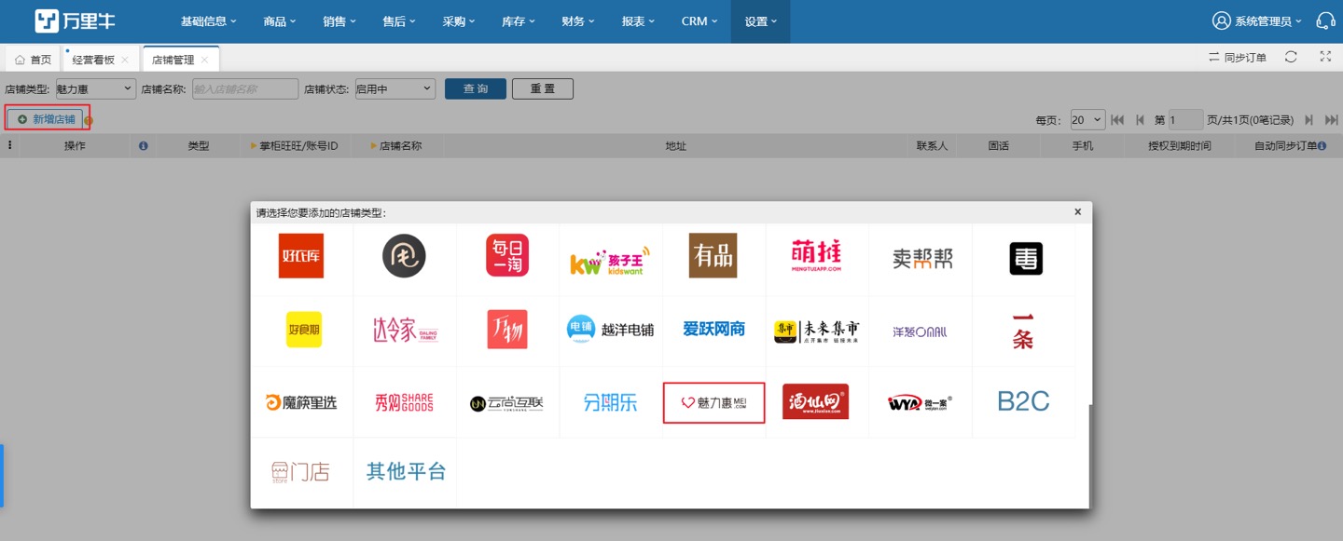Open the 基础信息 menu
The width and height of the screenshot is (1343, 541).
click(x=208, y=20)
